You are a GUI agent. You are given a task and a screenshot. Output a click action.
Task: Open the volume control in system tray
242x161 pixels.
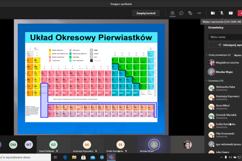coord(230,157)
